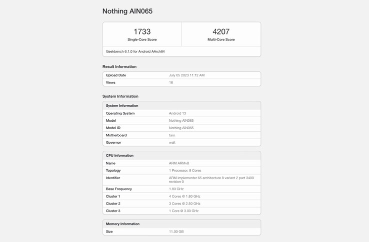Select the 'ARM implementer 65 architecture 8' identifier value
This screenshot has width=369, height=242.
point(211,180)
